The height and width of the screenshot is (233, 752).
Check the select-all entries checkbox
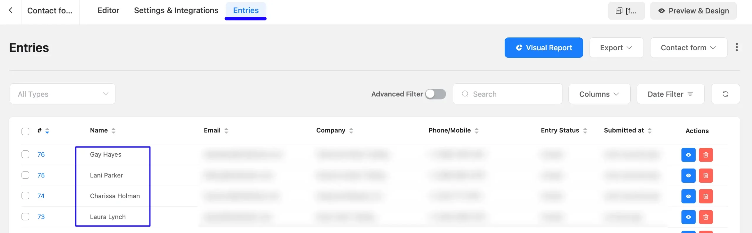[26, 131]
